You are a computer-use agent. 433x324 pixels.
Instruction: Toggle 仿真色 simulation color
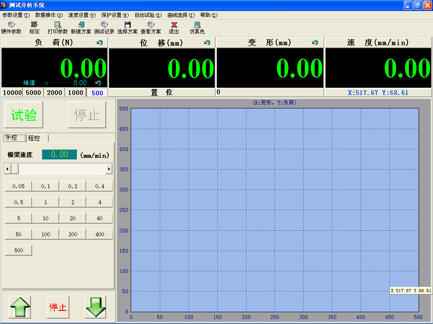(x=197, y=28)
